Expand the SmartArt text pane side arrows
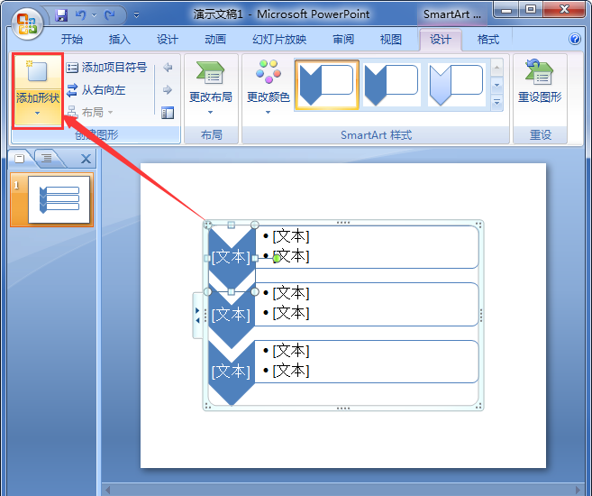592x496 pixels. click(197, 316)
